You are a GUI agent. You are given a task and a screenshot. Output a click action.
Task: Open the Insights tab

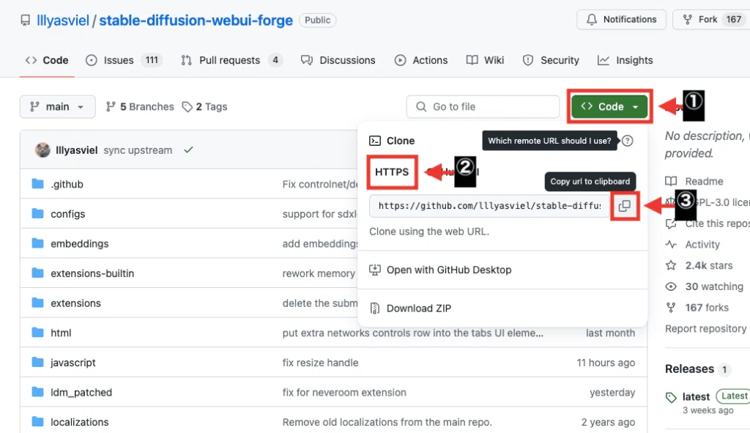625,60
